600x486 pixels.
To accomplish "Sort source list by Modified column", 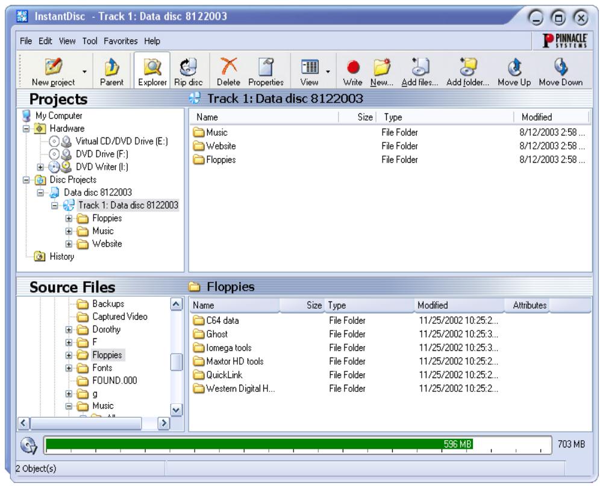I will coord(459,305).
